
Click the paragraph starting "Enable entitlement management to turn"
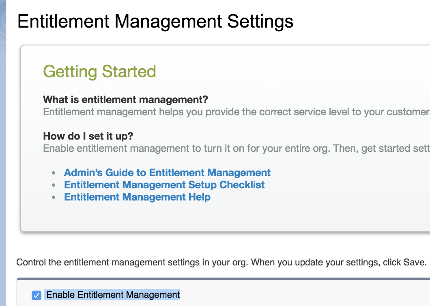point(235,148)
